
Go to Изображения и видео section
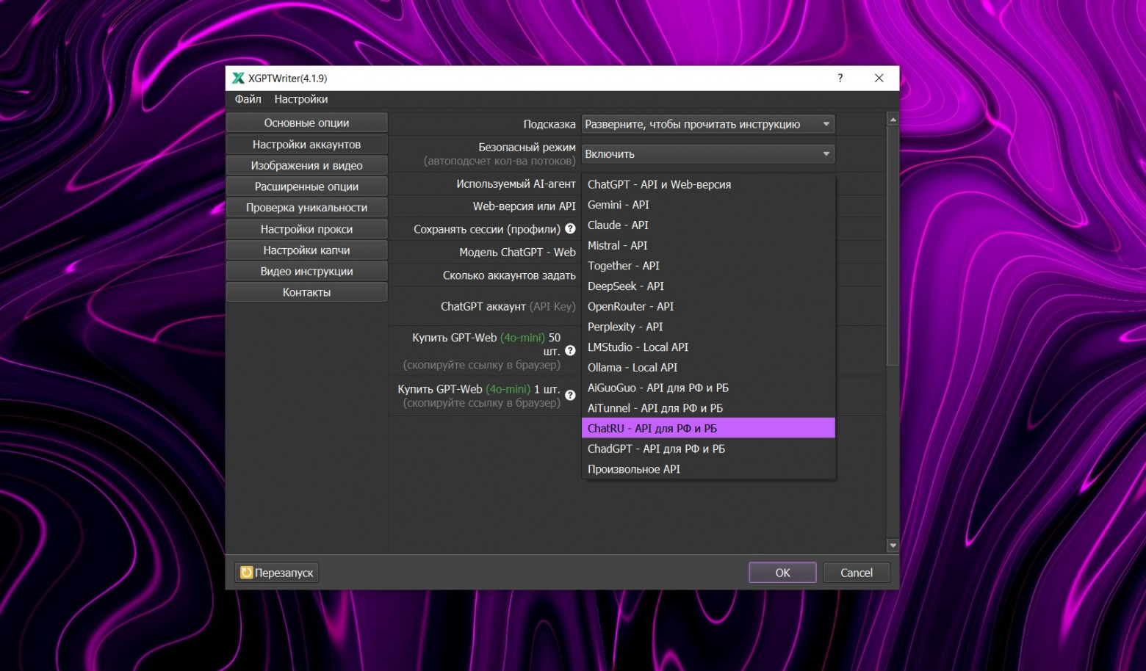306,166
